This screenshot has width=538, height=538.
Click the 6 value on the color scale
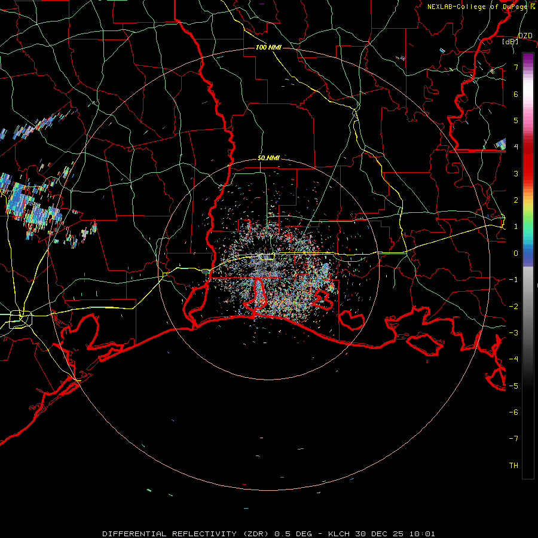[516, 94]
